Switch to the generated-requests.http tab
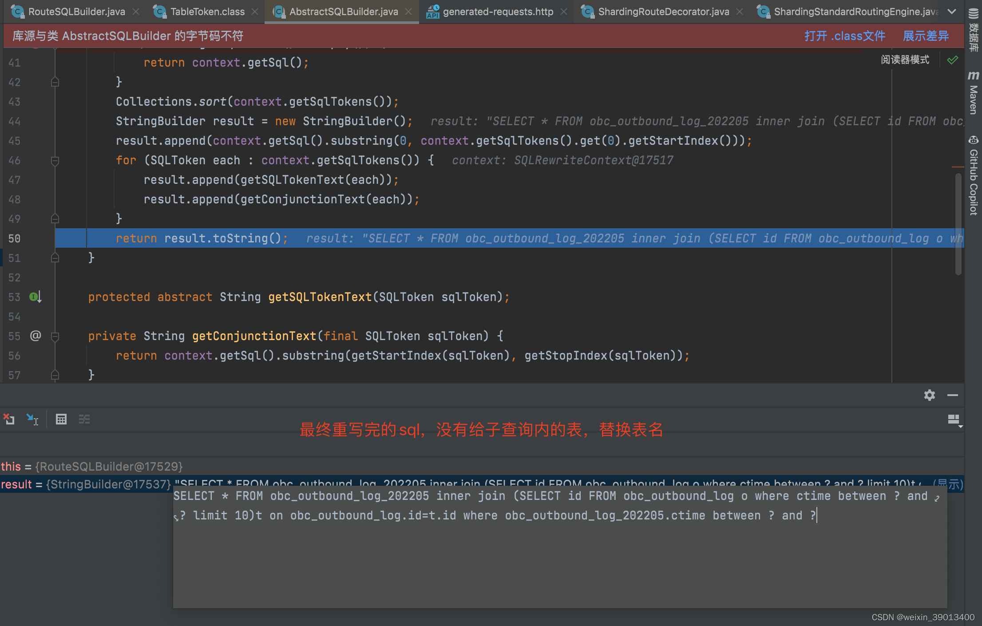The width and height of the screenshot is (982, 626). tap(498, 12)
